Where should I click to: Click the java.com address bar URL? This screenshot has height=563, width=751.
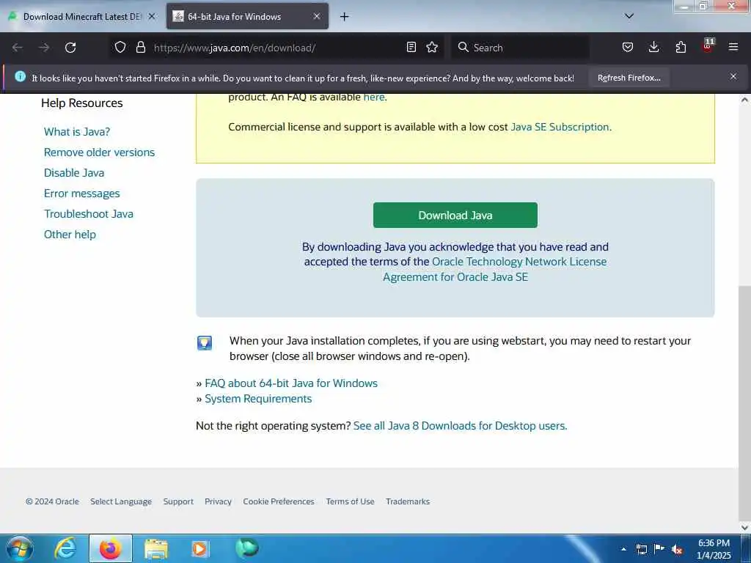click(x=234, y=48)
